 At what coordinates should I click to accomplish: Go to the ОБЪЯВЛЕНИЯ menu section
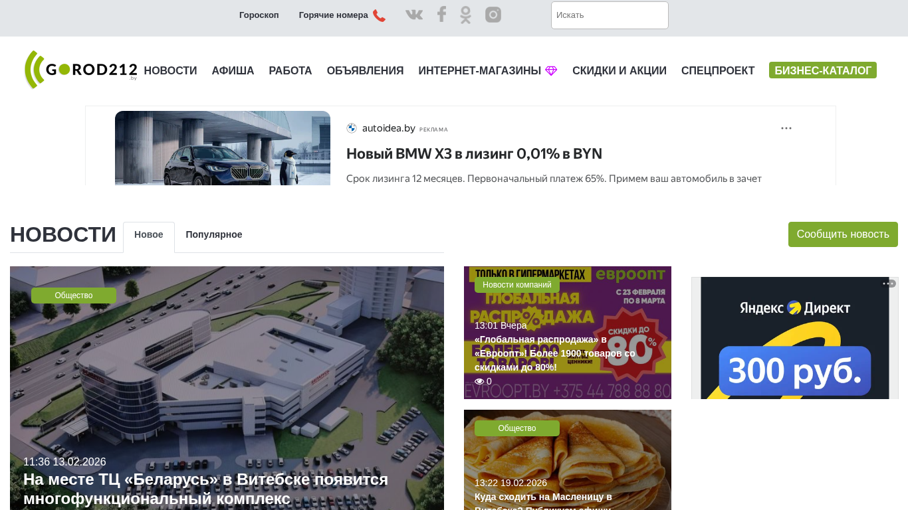(366, 71)
